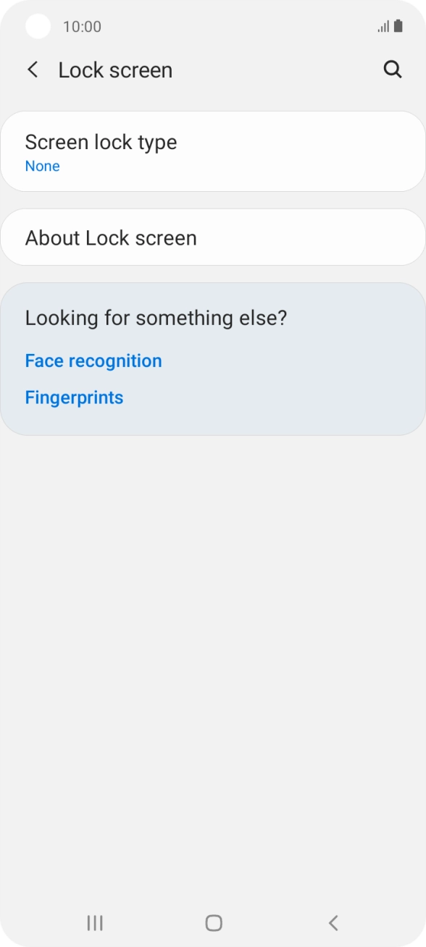Tap the None label under Screen lock type
The width and height of the screenshot is (426, 947).
[42, 166]
